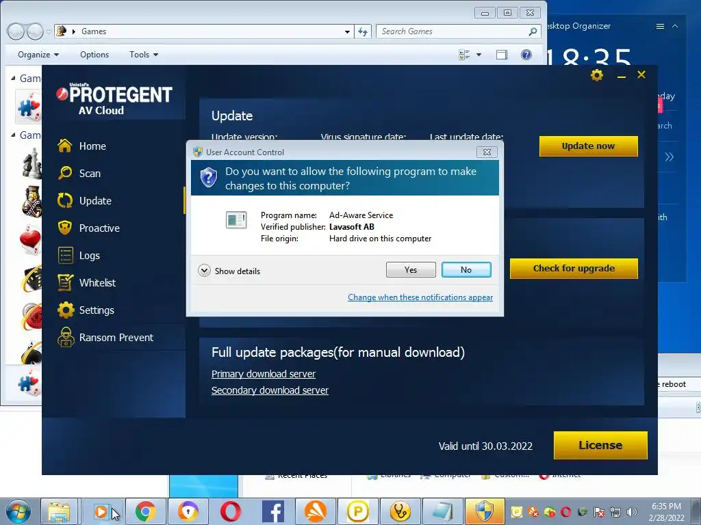Viewport: 701px width, 525px height.
Task: Open Opera browser from the taskbar
Action: [230, 511]
